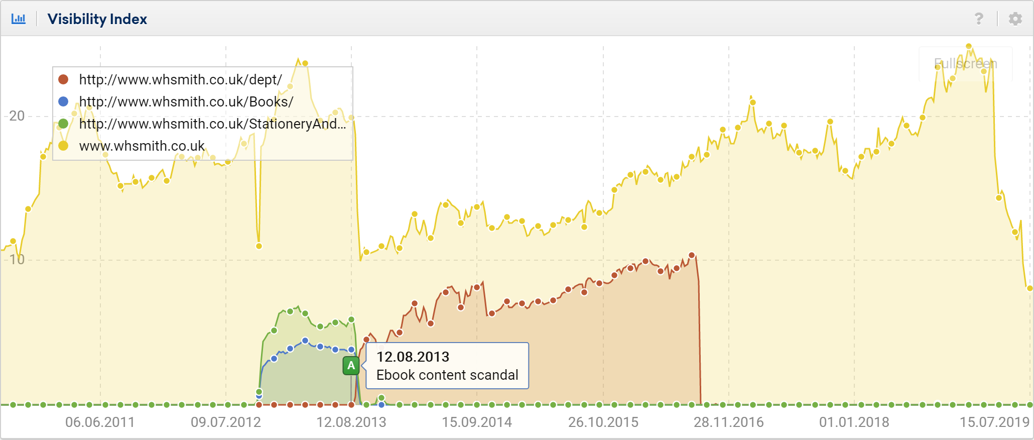The height and width of the screenshot is (440, 1034).
Task: Click the 15.09.2014 axis label
Action: point(477,422)
